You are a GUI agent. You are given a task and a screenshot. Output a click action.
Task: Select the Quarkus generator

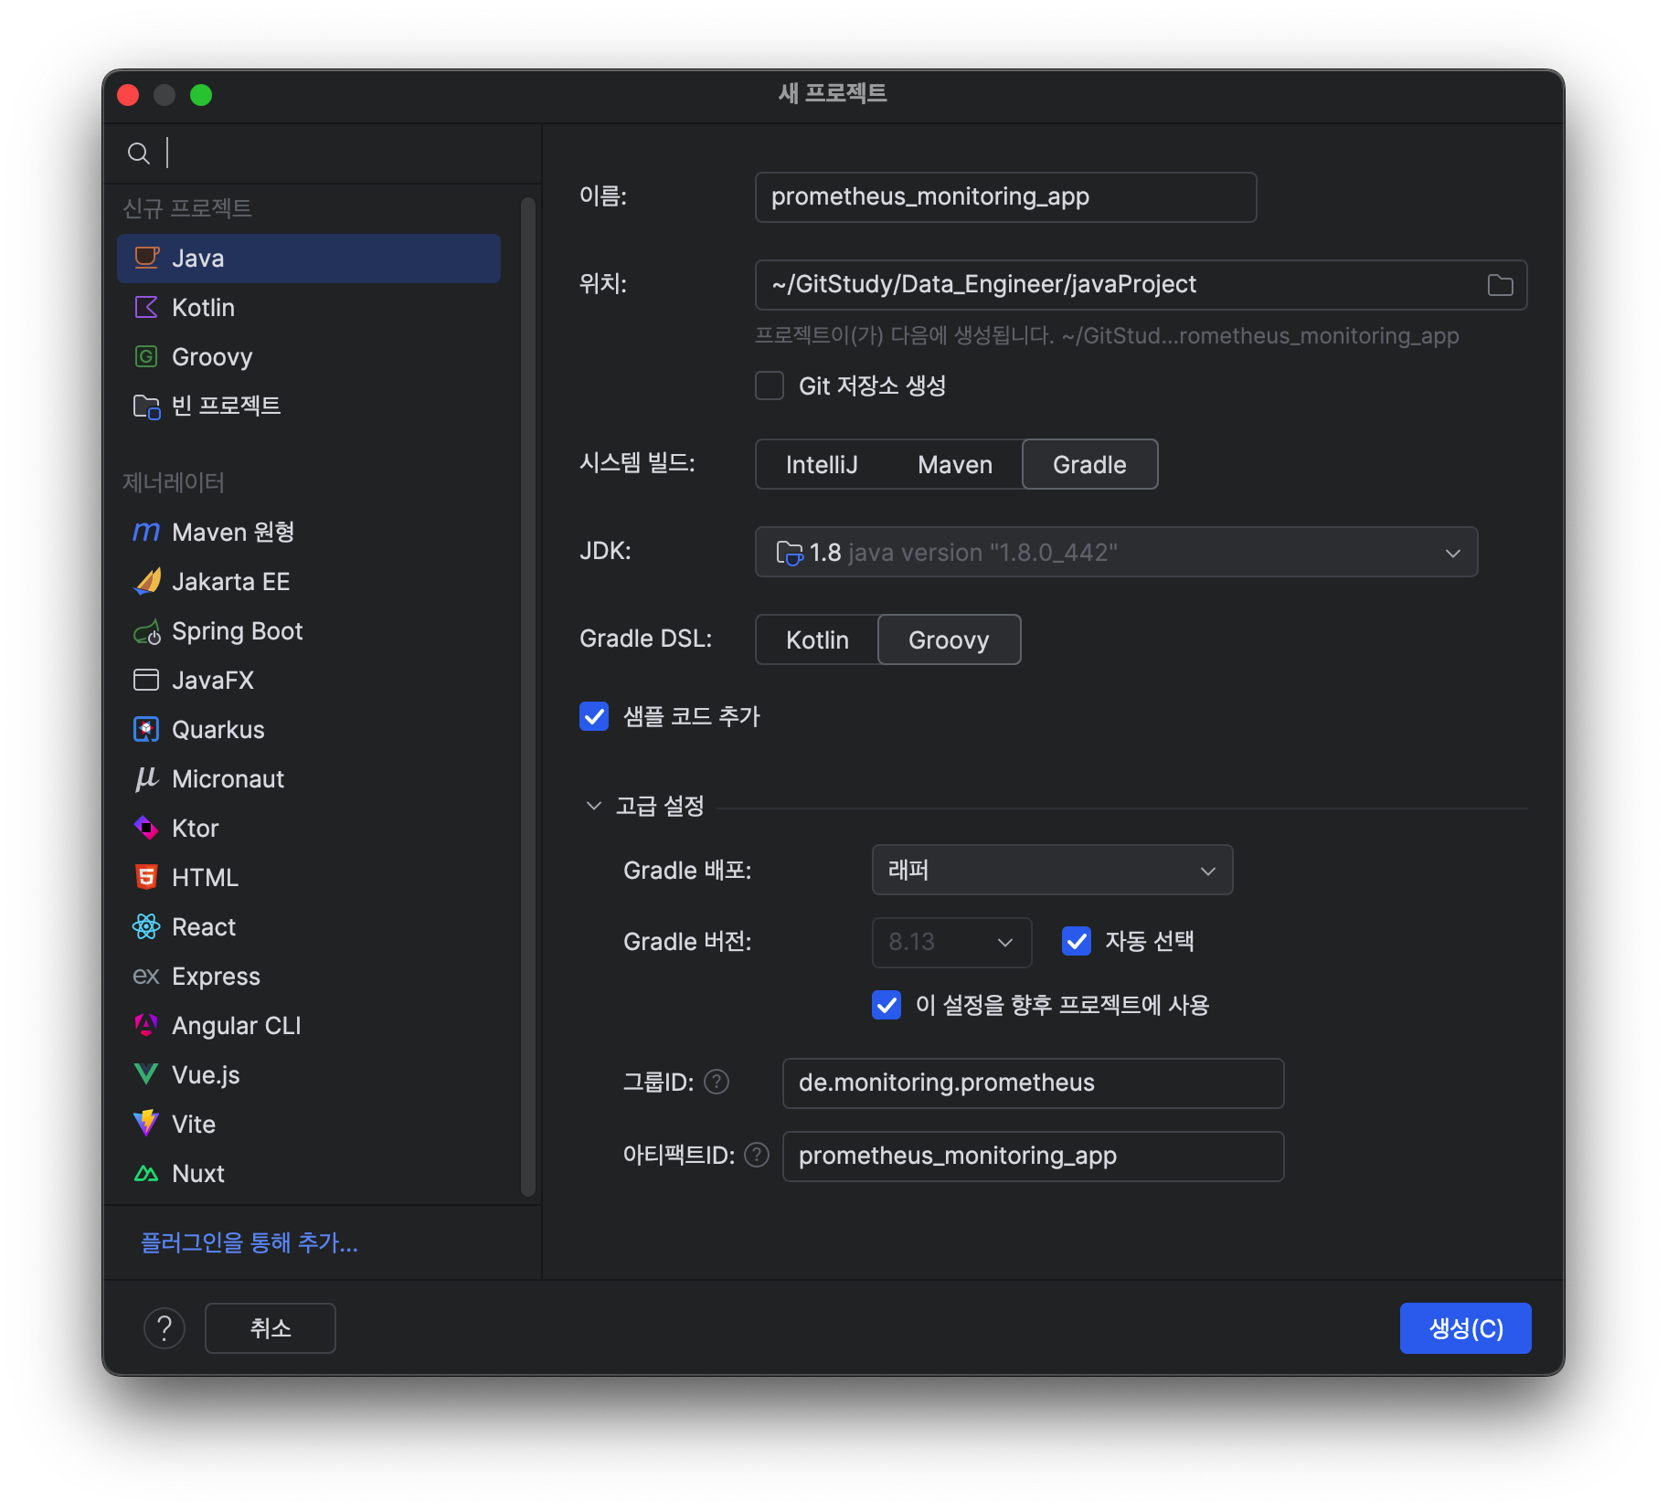tap(309, 730)
